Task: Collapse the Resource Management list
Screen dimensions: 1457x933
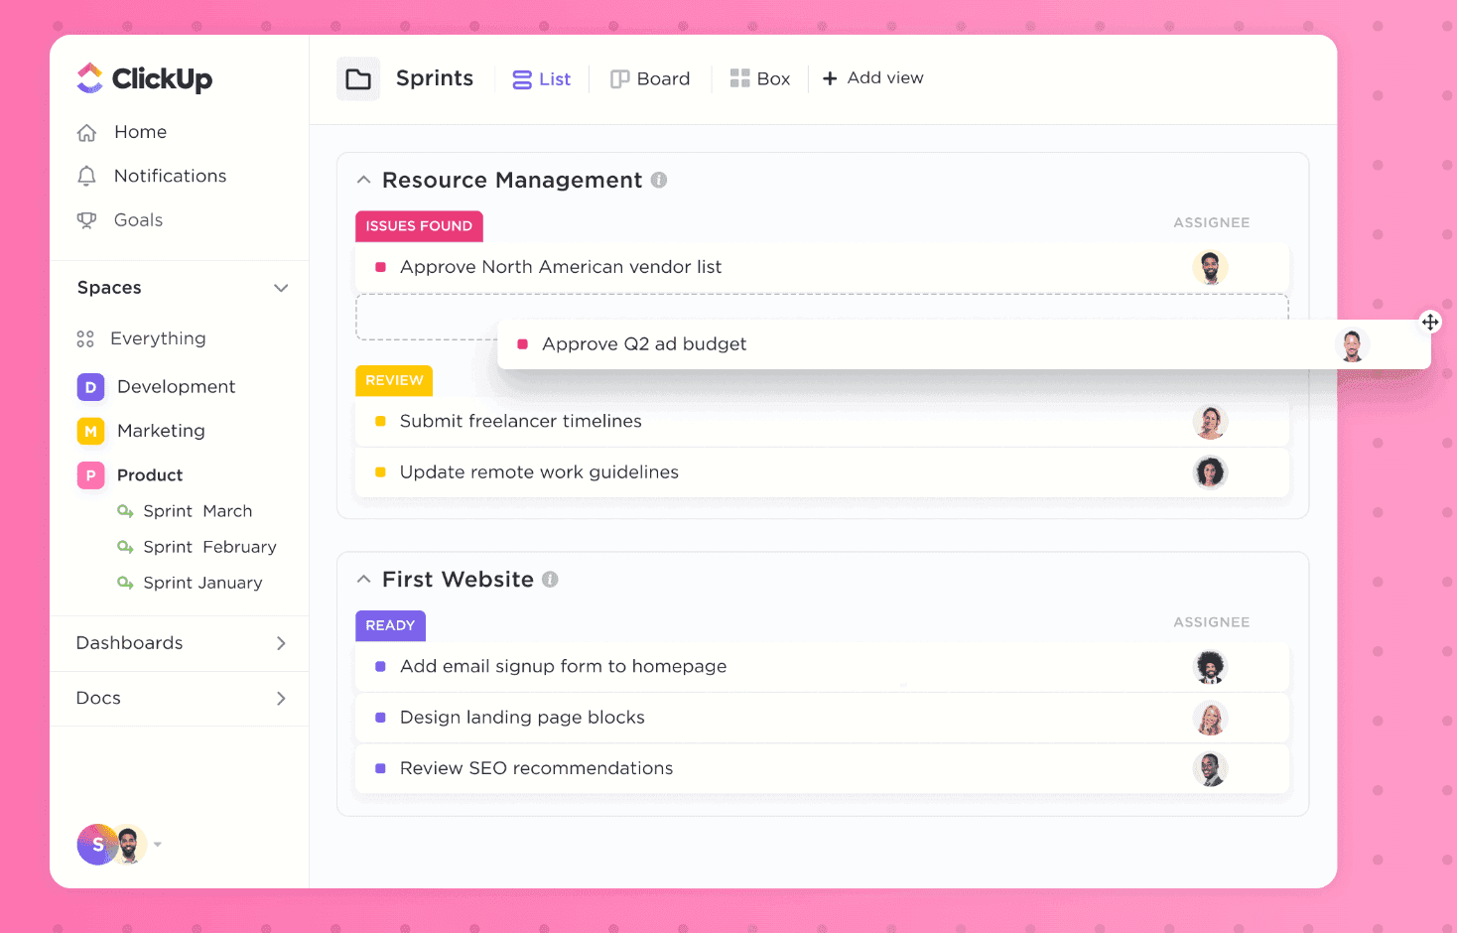Action: [x=364, y=180]
